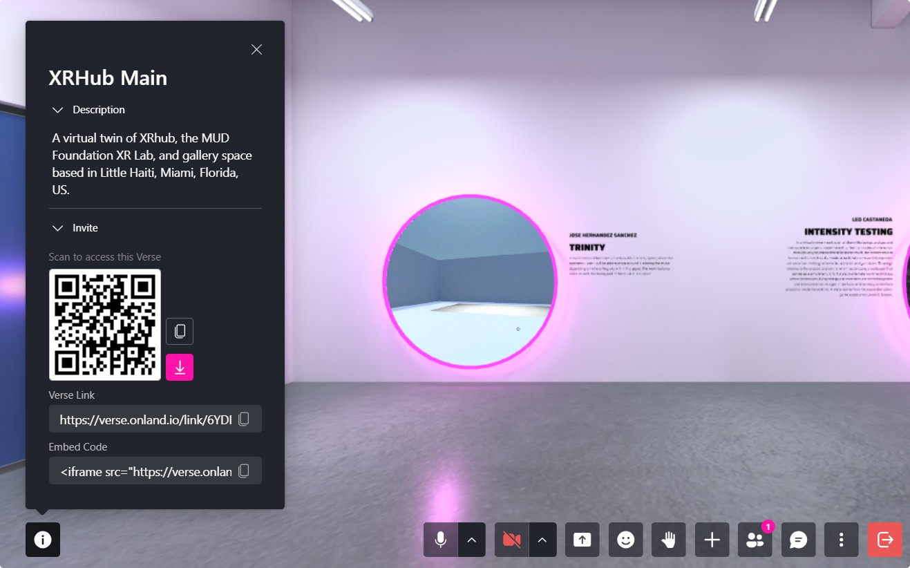Viewport: 910px width, 568px height.
Task: Collapse the Invite section
Action: click(57, 227)
